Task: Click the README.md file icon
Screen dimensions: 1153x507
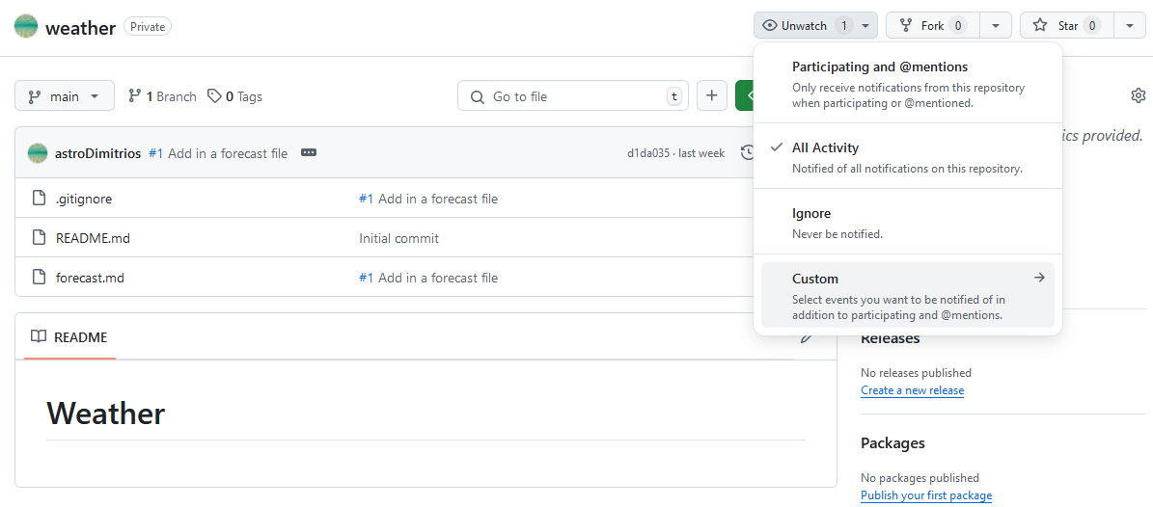Action: tap(39, 237)
